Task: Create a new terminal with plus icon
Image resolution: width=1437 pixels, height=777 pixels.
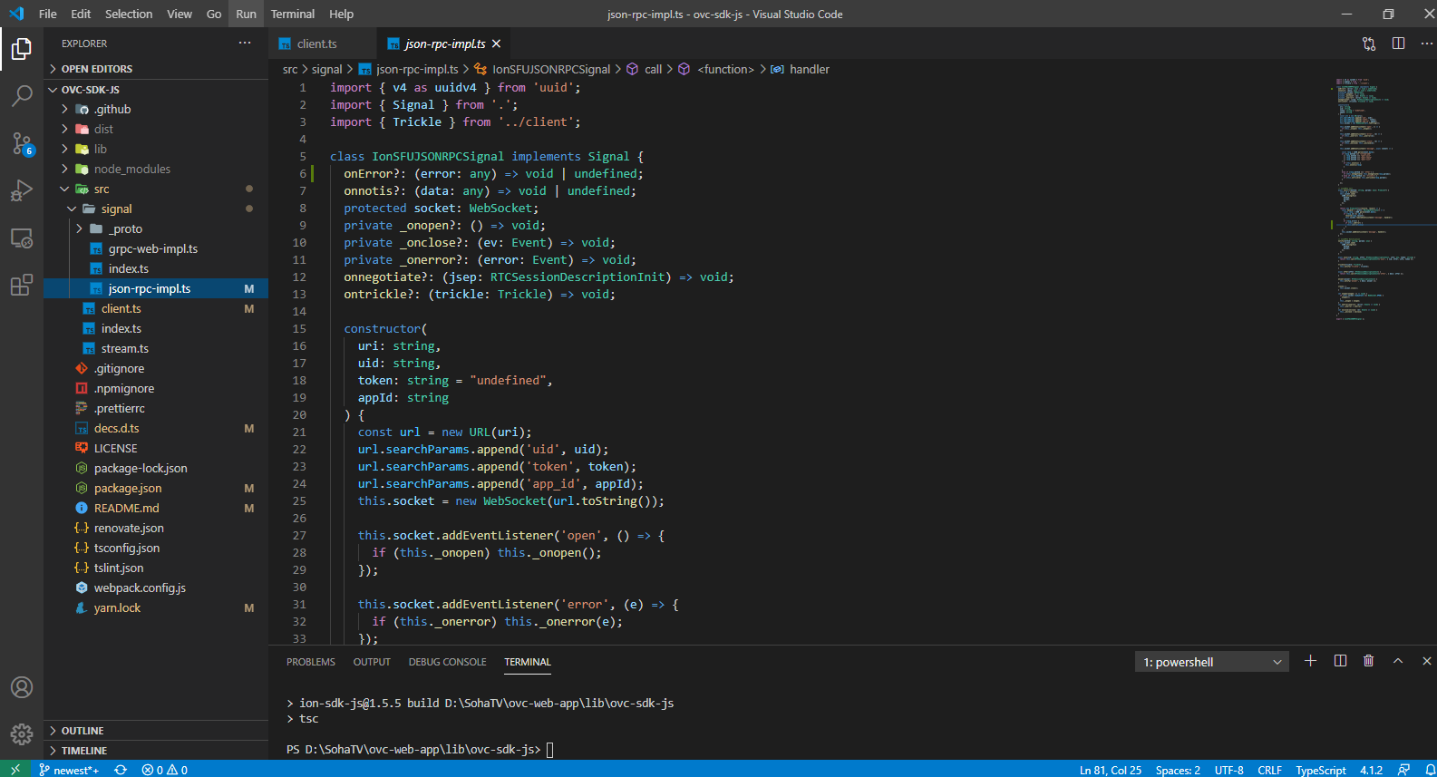Action: tap(1310, 661)
